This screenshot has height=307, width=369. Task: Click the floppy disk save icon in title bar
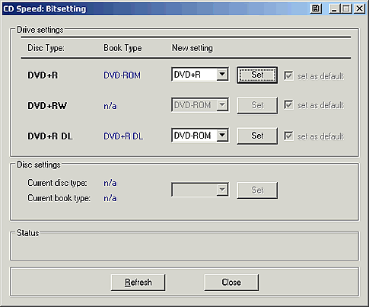tap(316, 9)
